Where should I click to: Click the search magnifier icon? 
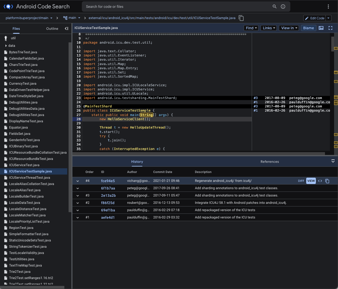tap(274, 7)
